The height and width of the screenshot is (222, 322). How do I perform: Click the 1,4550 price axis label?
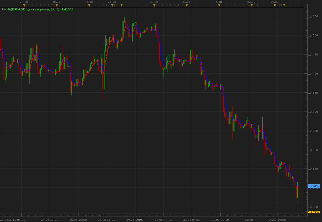313,16
